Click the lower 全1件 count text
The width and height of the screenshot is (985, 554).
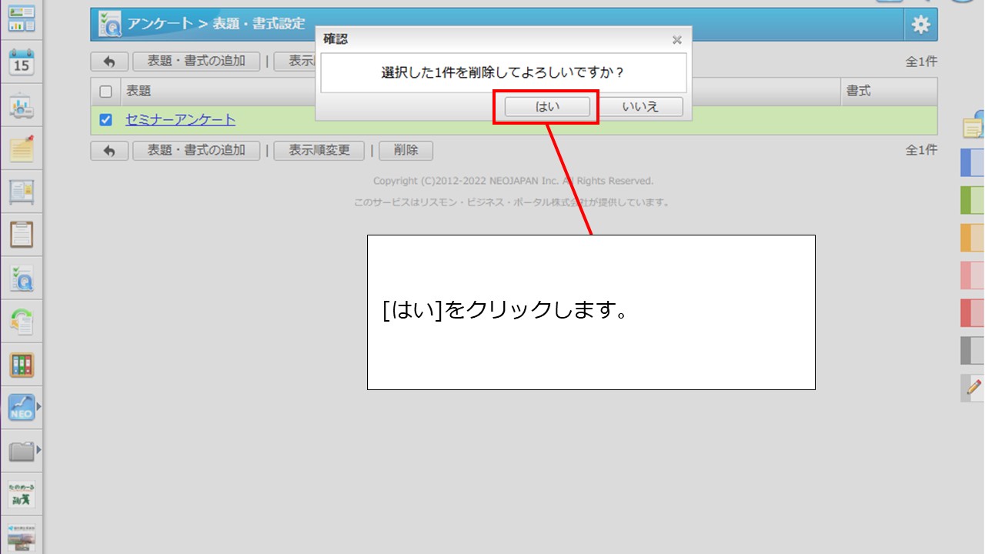[921, 151]
